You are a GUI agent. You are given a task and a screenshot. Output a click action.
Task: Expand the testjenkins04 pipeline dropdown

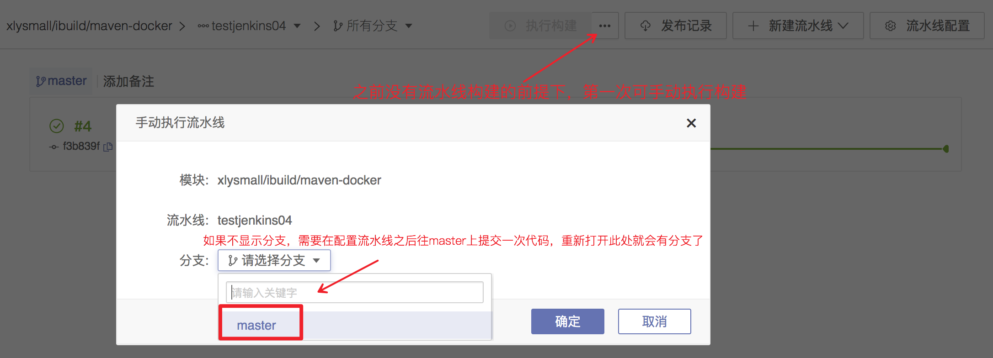point(297,26)
